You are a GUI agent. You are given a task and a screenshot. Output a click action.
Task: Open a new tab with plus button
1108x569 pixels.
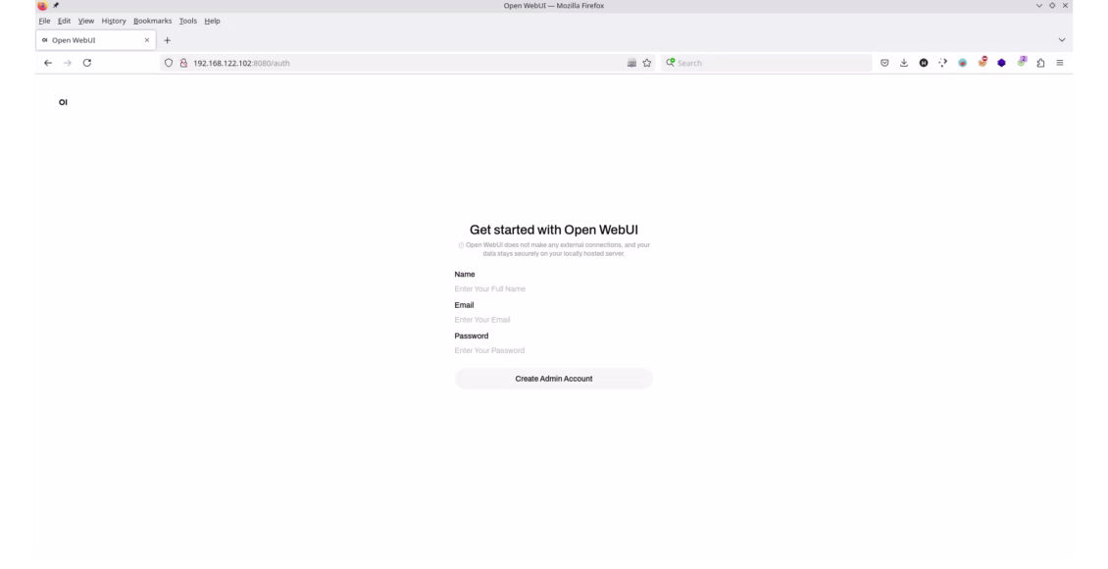pyautogui.click(x=167, y=40)
